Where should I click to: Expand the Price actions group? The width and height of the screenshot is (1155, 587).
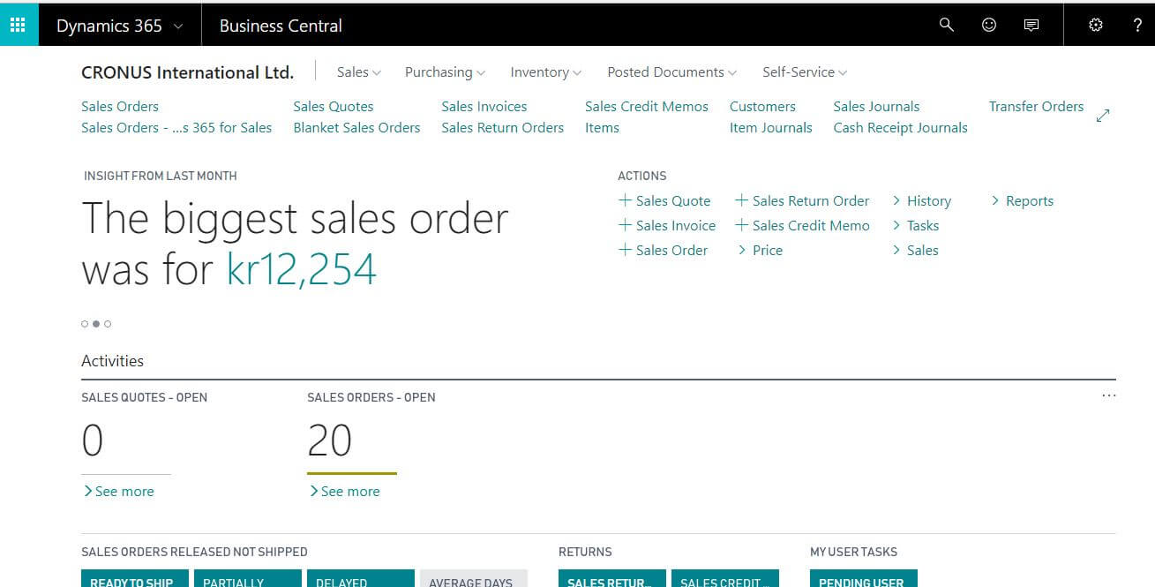pos(760,251)
